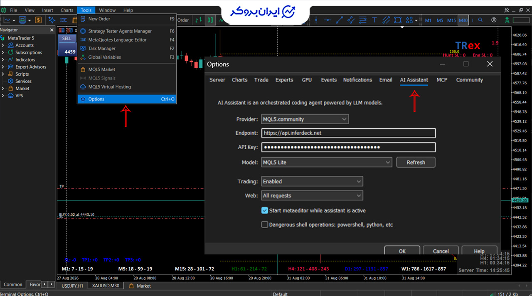Choose Options in the Tools menu
This screenshot has height=296, width=532.
(127, 99)
